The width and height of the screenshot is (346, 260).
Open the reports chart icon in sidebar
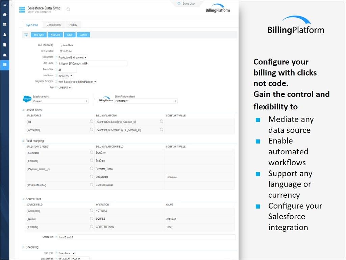pos(5,55)
